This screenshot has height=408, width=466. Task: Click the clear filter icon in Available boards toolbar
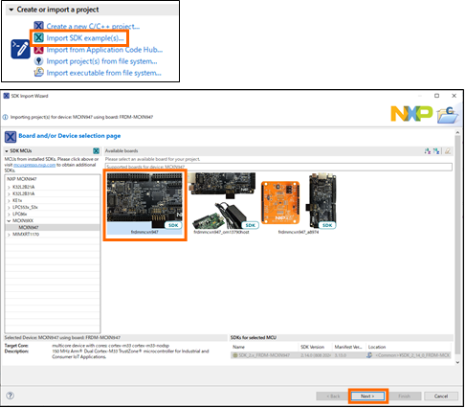coord(448,151)
